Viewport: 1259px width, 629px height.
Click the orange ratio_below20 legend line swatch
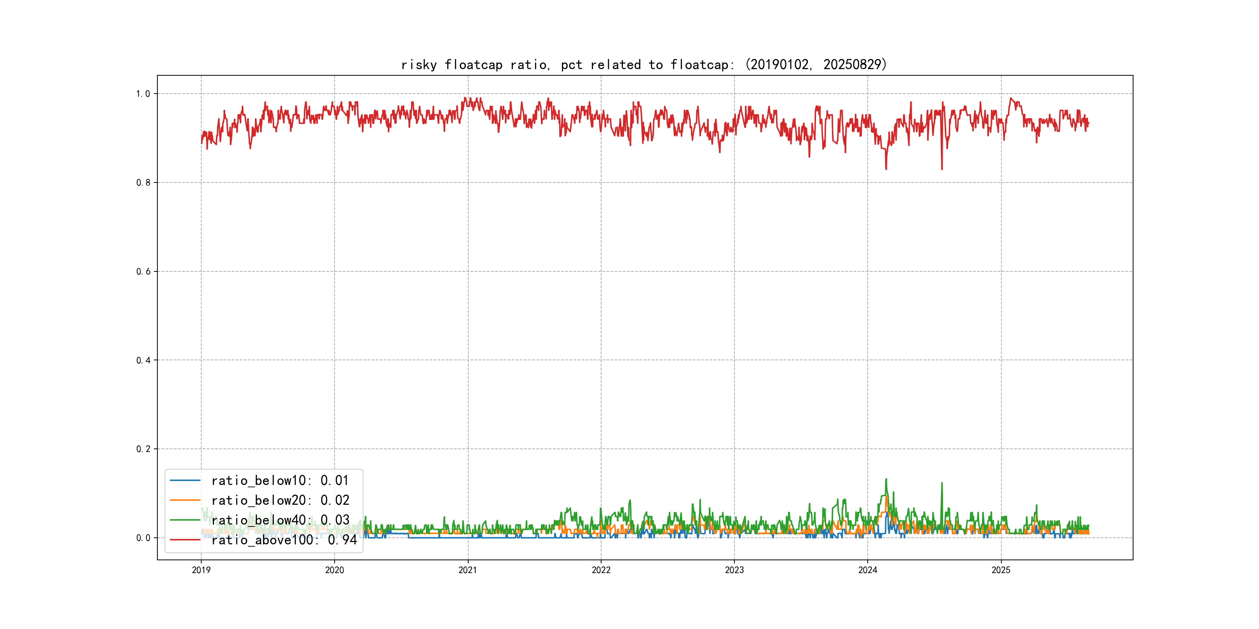(x=185, y=500)
